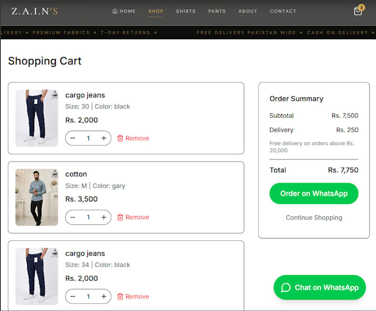Click the 'Size: 34 | Color: black' text
The width and height of the screenshot is (376, 311).
tap(98, 265)
